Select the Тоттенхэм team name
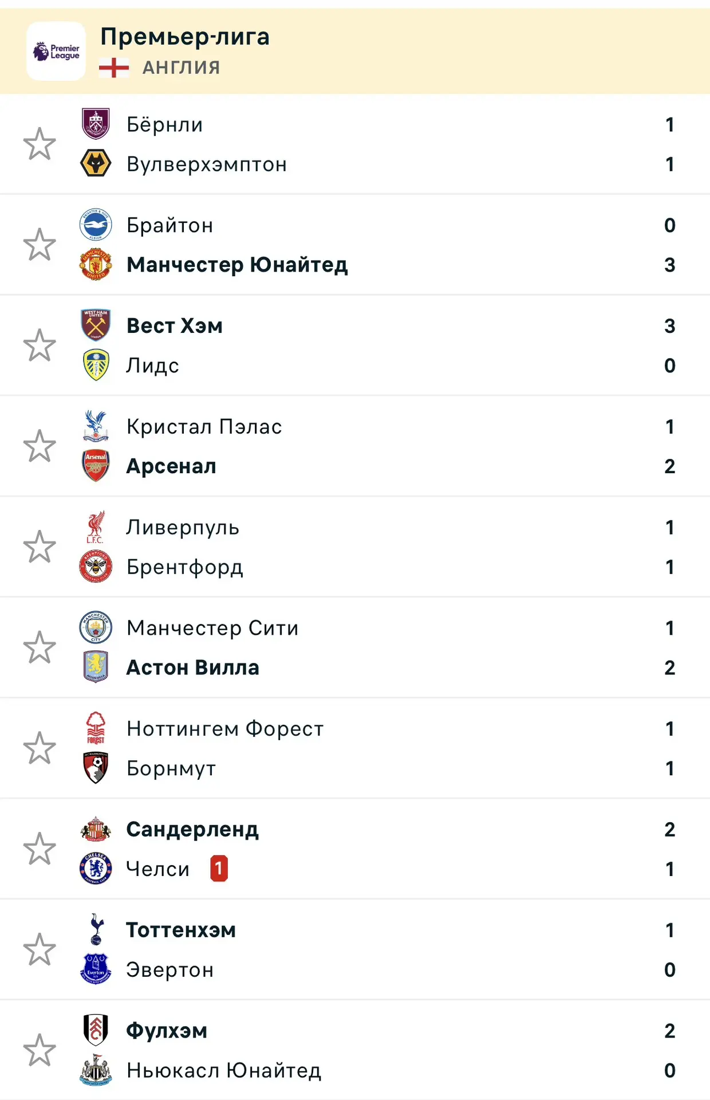 coord(181,930)
